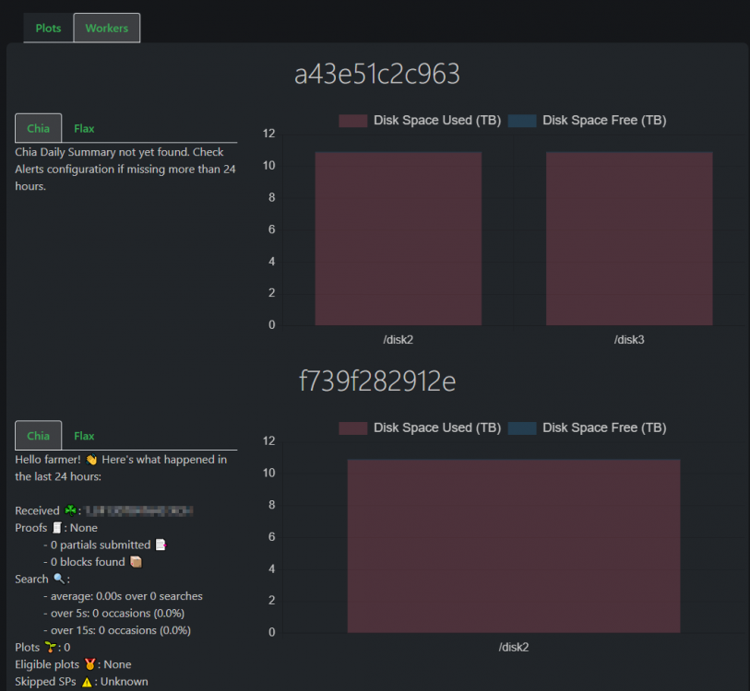750x691 pixels.
Task: Open Chia tab for worker f739f282912e
Action: (38, 436)
